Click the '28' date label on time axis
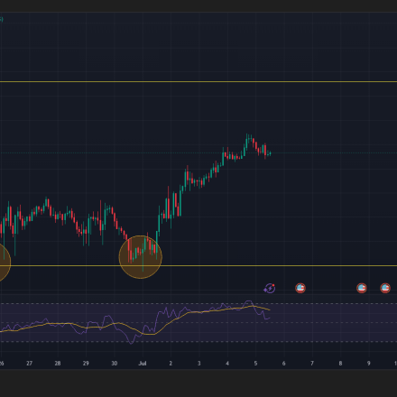 point(58,364)
